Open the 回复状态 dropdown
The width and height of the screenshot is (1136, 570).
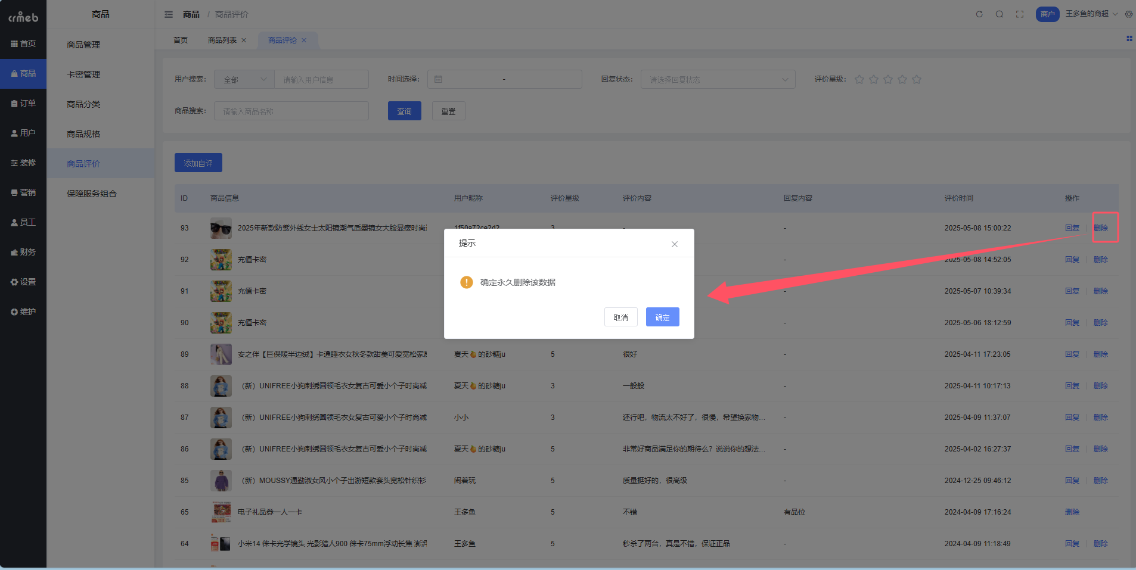click(718, 80)
